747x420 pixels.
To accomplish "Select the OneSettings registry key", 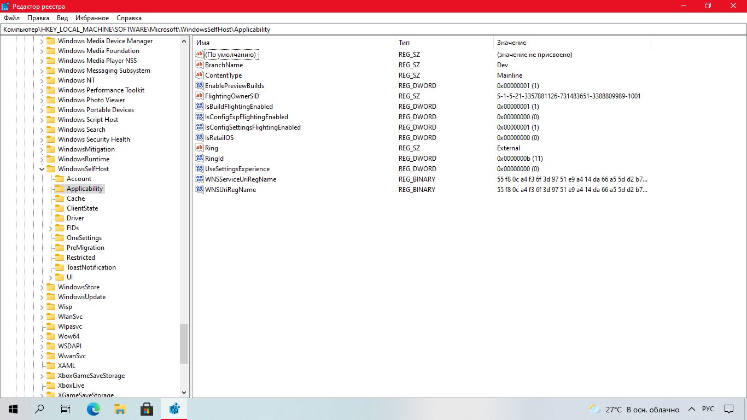I will tap(84, 238).
